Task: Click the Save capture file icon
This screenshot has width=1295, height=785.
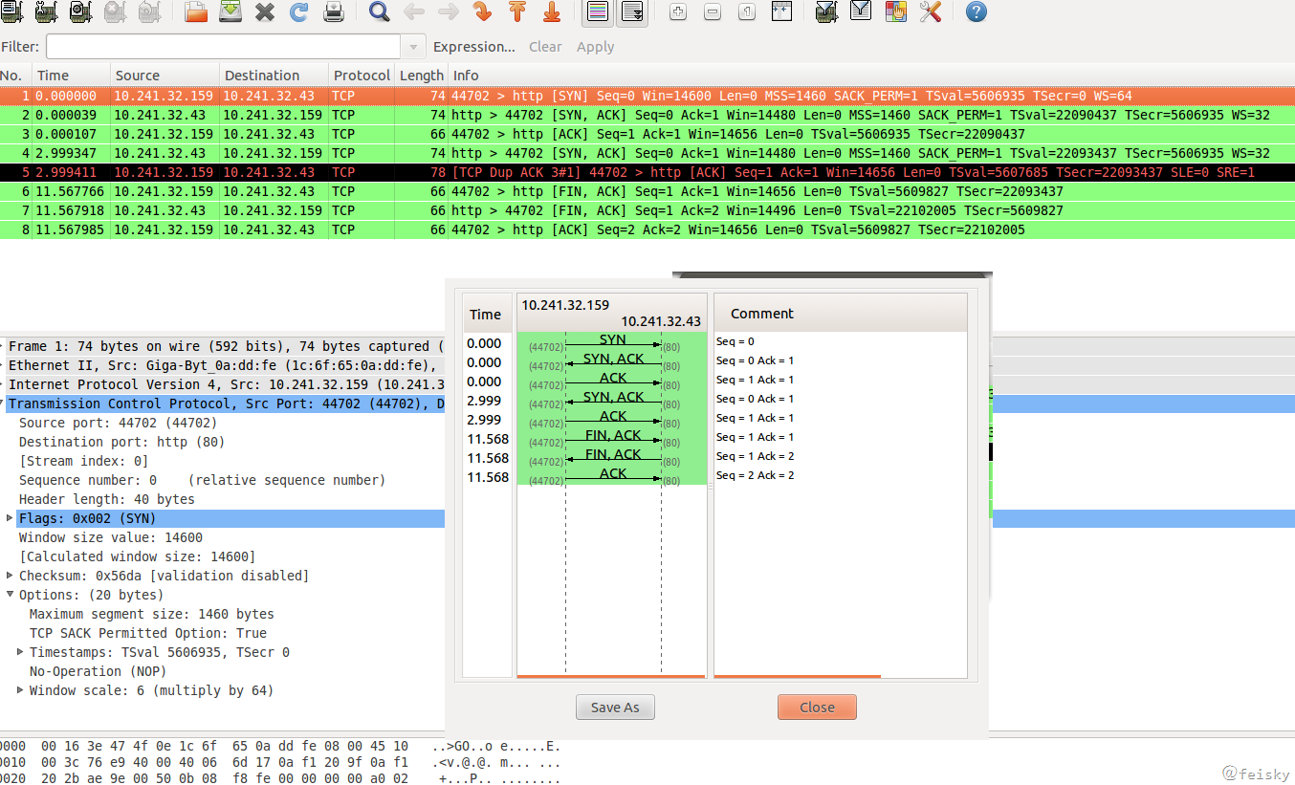Action: pos(230,12)
